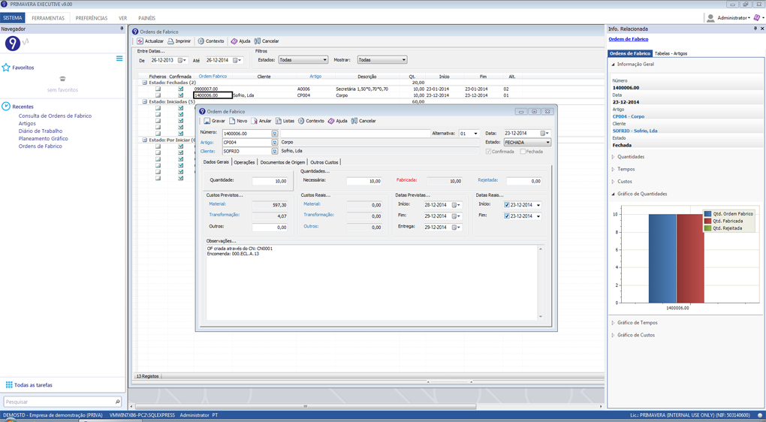This screenshot has width=766, height=422.
Task: Switch to the Outros Custos tab
Action: pyautogui.click(x=324, y=162)
